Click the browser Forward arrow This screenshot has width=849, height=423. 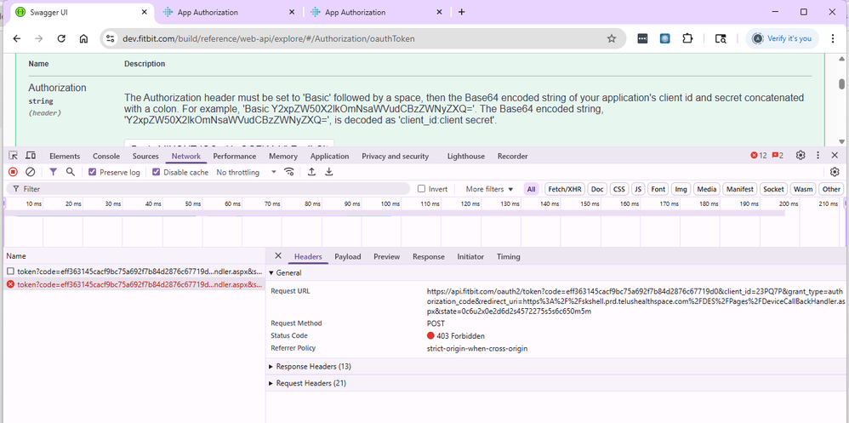click(39, 38)
